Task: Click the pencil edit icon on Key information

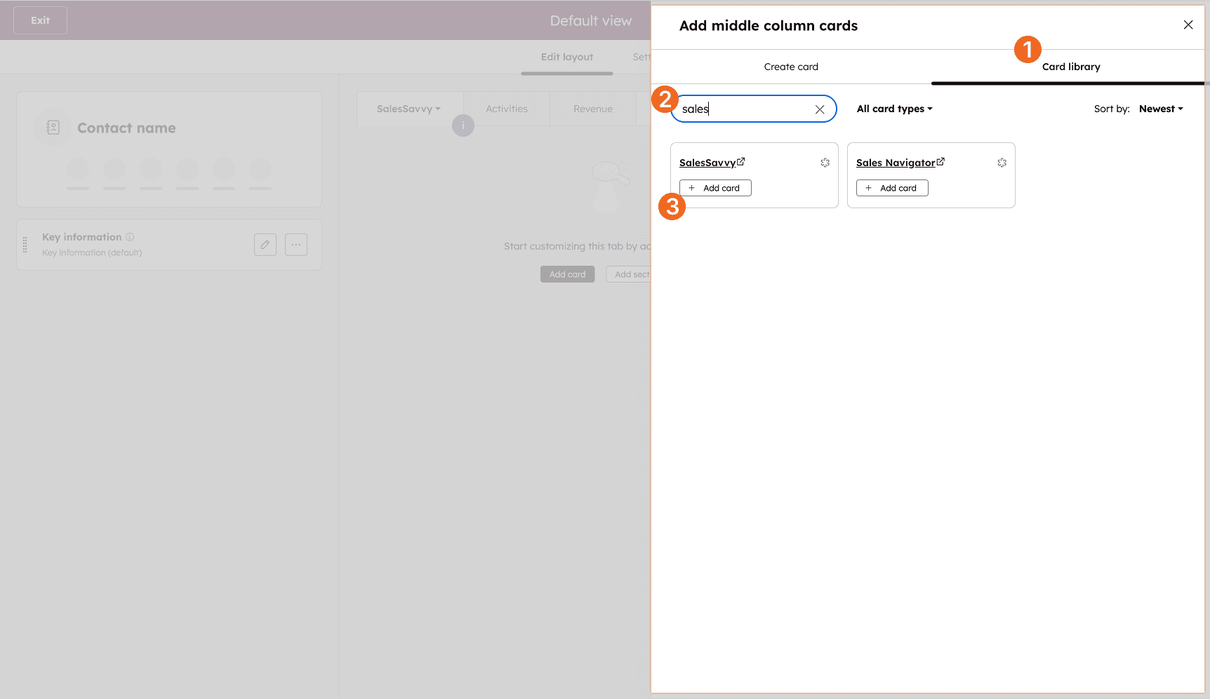Action: coord(265,245)
